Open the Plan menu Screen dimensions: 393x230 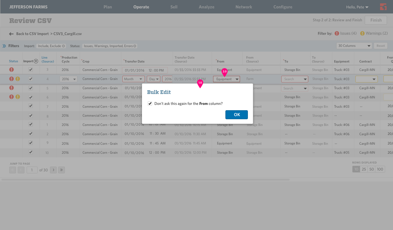(x=108, y=7)
